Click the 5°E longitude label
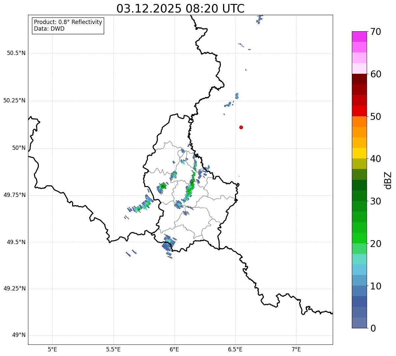 click(52, 349)
